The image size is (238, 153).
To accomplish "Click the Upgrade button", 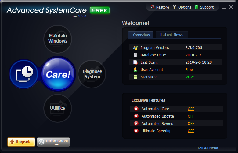I will click(21, 142).
